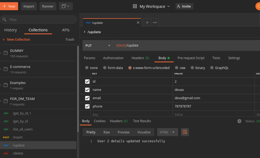Uncheck the email parameter row
Image resolution: width=260 pixels, height=158 pixels.
click(x=87, y=98)
